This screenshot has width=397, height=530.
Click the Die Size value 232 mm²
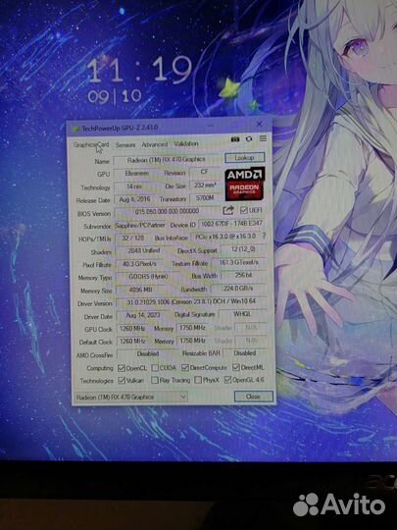[205, 185]
